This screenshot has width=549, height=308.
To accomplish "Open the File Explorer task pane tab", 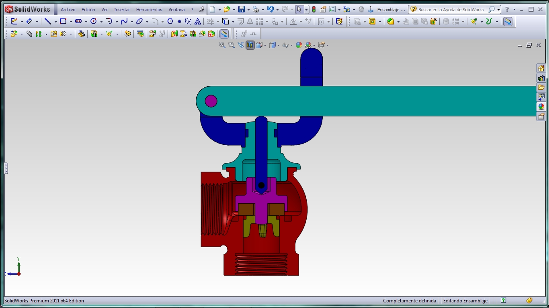I will click(x=541, y=87).
